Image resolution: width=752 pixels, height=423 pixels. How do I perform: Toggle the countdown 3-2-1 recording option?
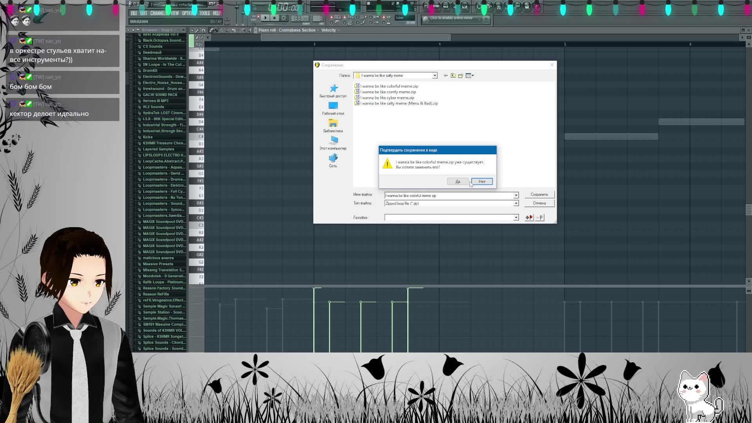point(345,17)
